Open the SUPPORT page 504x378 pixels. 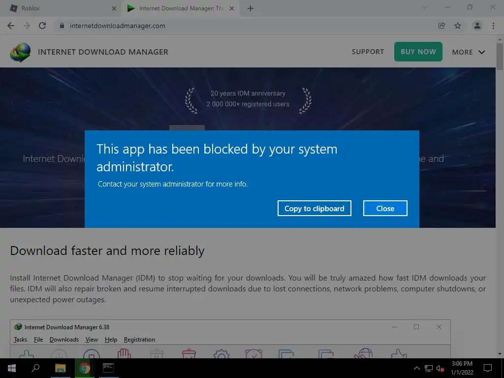pyautogui.click(x=368, y=52)
